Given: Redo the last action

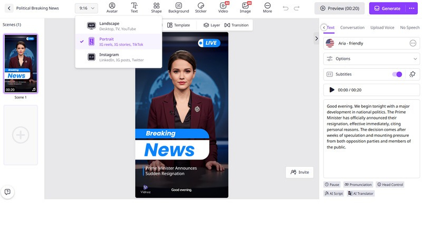Looking at the screenshot, I should point(297,8).
